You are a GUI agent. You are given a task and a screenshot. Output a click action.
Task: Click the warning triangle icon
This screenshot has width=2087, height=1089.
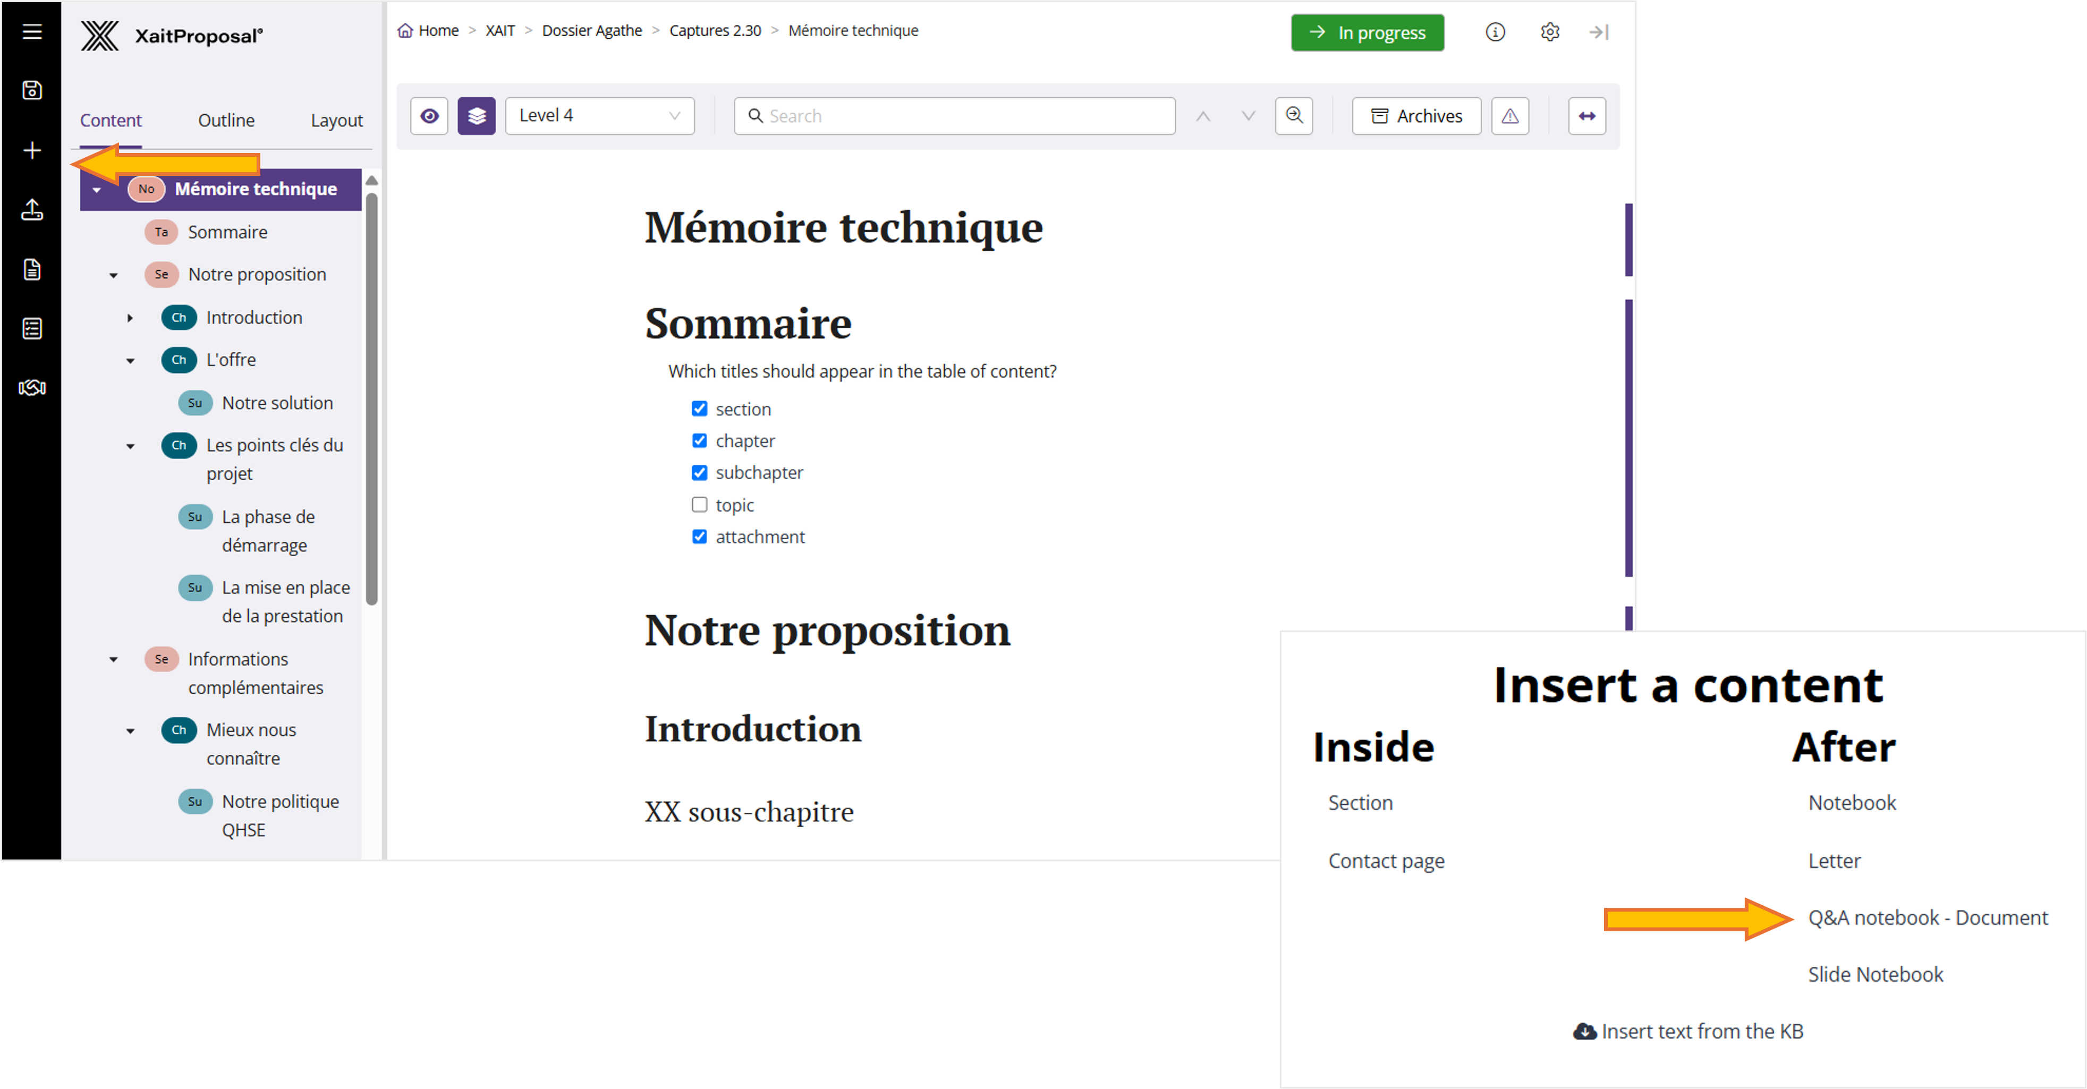pyautogui.click(x=1509, y=116)
